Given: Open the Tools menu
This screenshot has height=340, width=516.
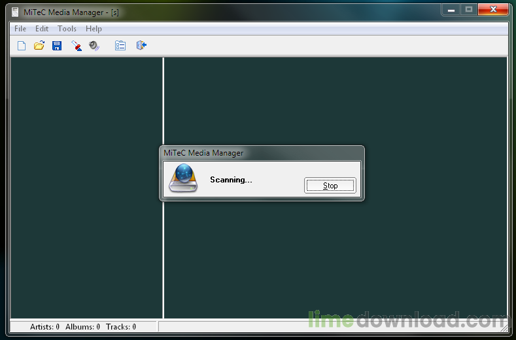Looking at the screenshot, I should point(67,29).
